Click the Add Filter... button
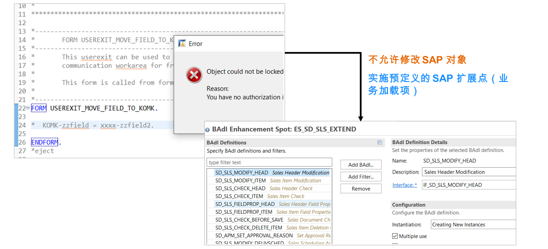The height and width of the screenshot is (249, 548). [x=361, y=177]
